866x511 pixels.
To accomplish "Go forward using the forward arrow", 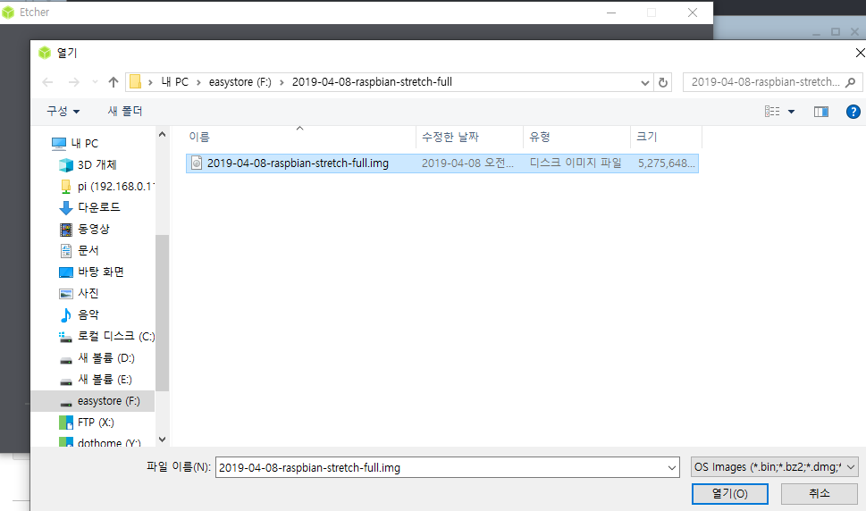I will coord(73,82).
